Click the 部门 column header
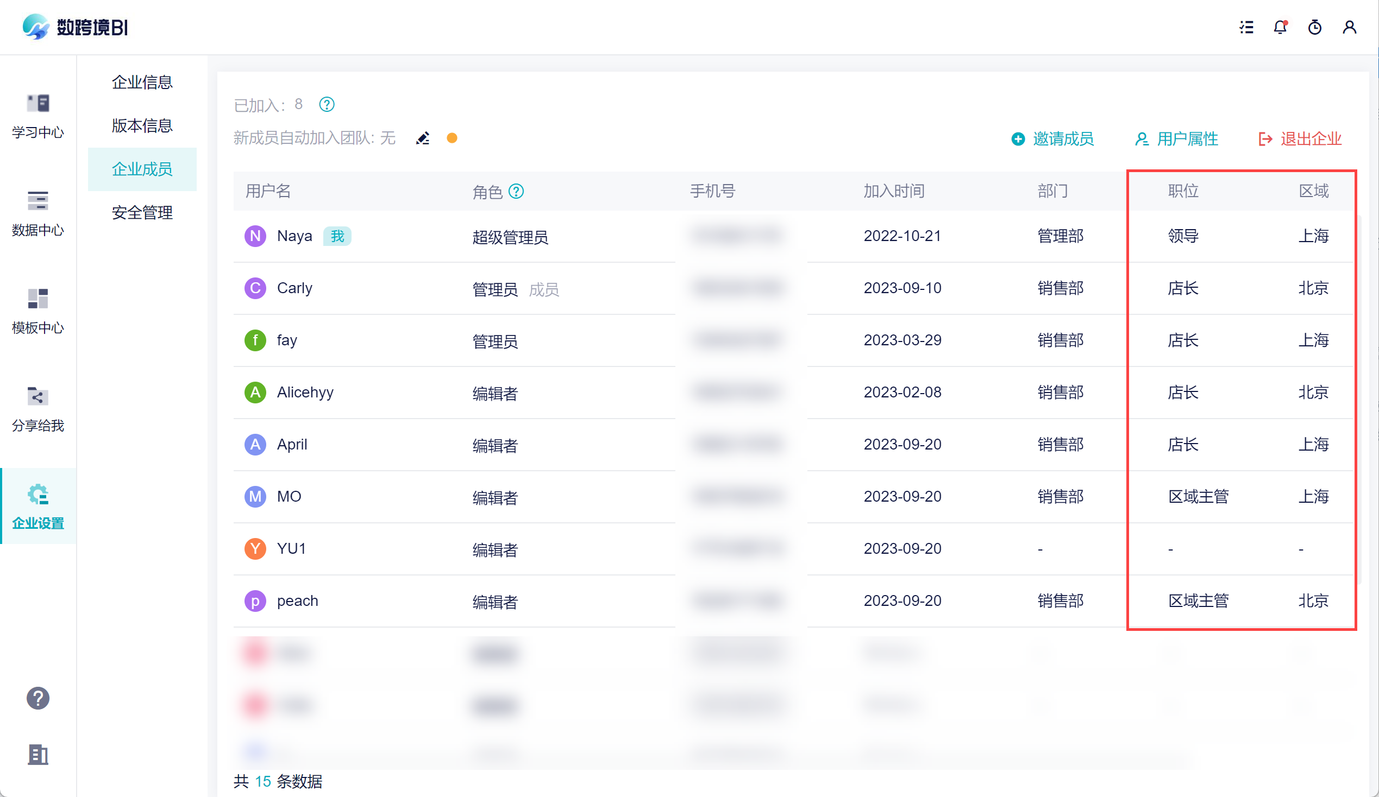 (x=1053, y=191)
